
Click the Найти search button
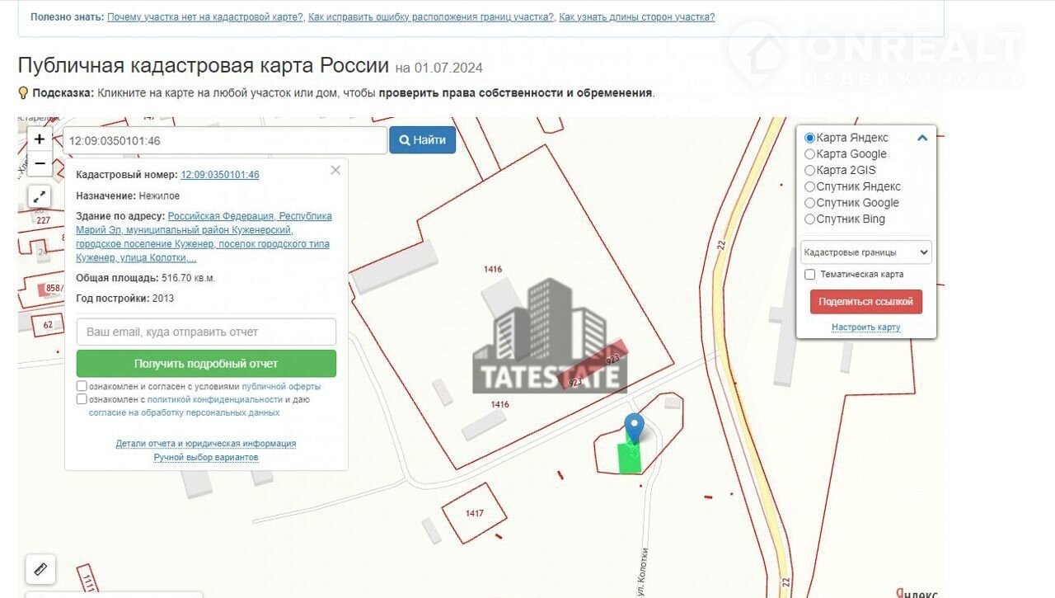tap(422, 140)
